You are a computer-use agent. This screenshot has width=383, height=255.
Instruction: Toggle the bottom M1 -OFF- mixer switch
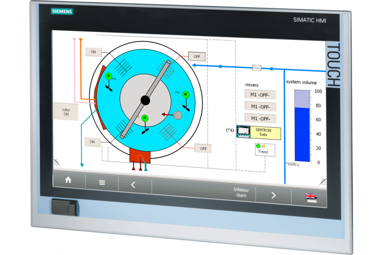point(260,118)
